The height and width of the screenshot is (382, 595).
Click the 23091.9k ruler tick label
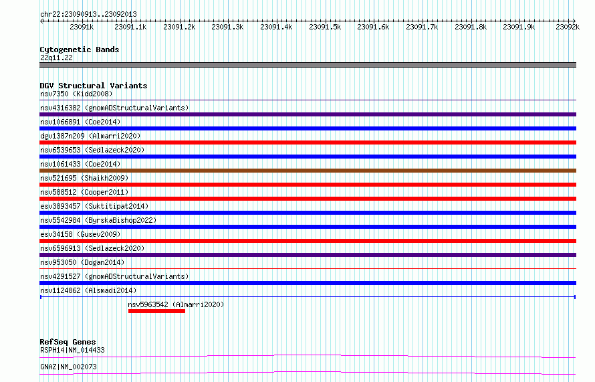(x=519, y=27)
